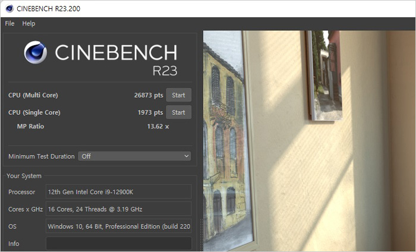
Task: Select the 26873 pts multi core score
Action: point(149,95)
